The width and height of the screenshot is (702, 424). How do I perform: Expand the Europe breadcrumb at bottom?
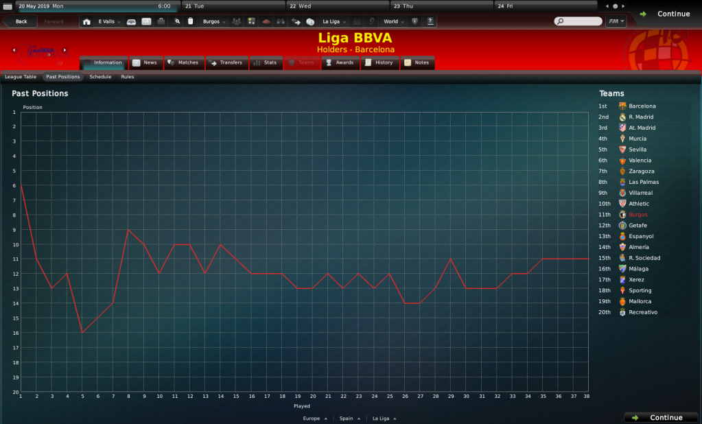[315, 419]
